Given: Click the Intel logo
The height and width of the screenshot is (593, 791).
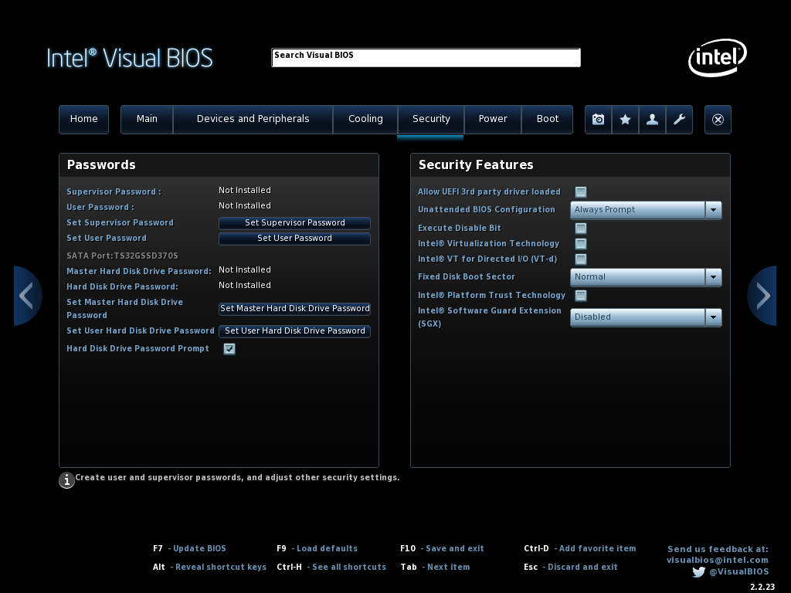Looking at the screenshot, I should pyautogui.click(x=718, y=57).
